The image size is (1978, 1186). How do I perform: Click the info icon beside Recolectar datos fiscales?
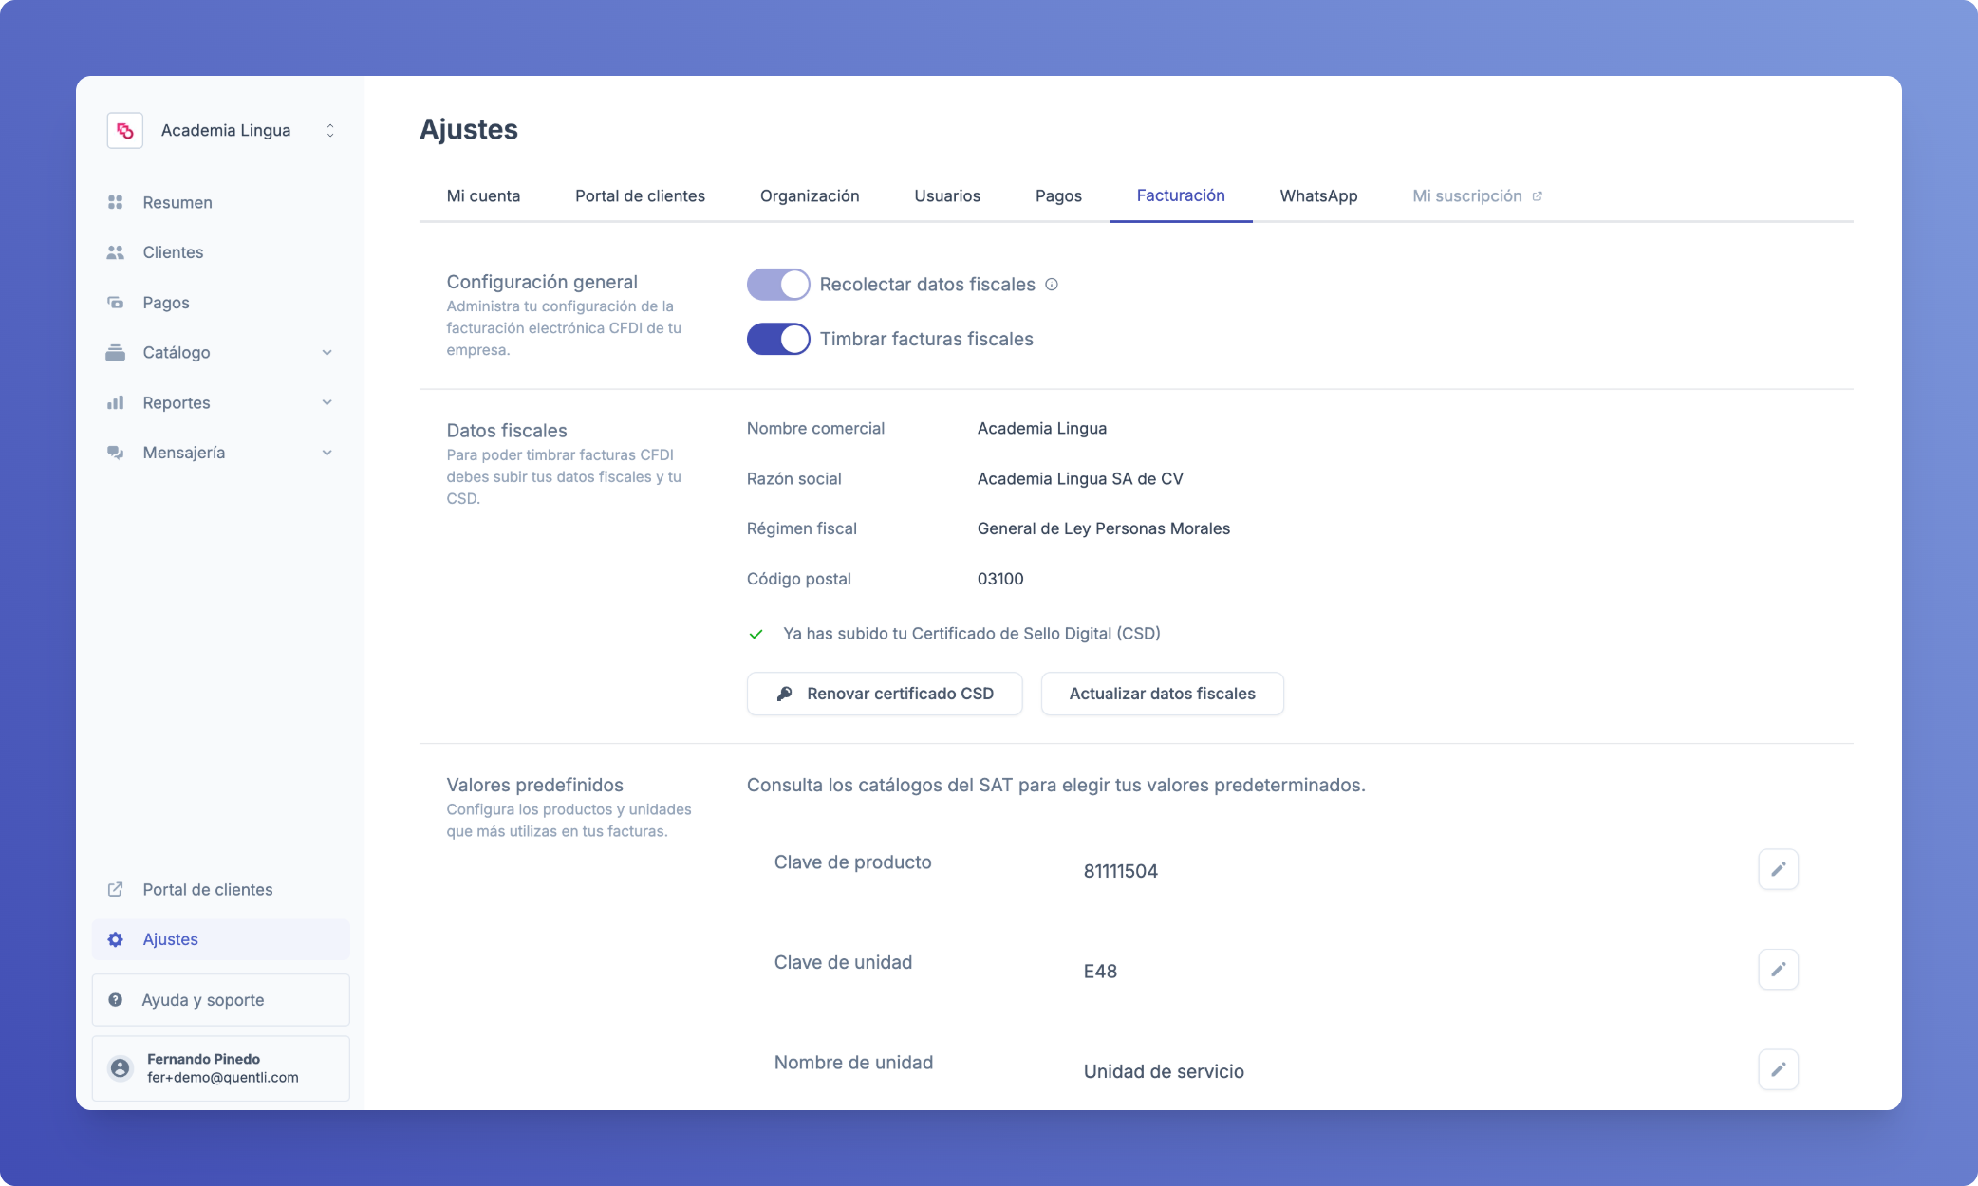(1052, 285)
